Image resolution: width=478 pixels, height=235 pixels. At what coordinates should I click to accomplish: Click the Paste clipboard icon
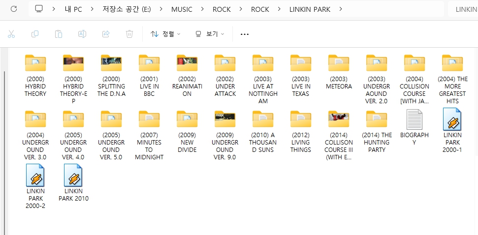[59, 34]
